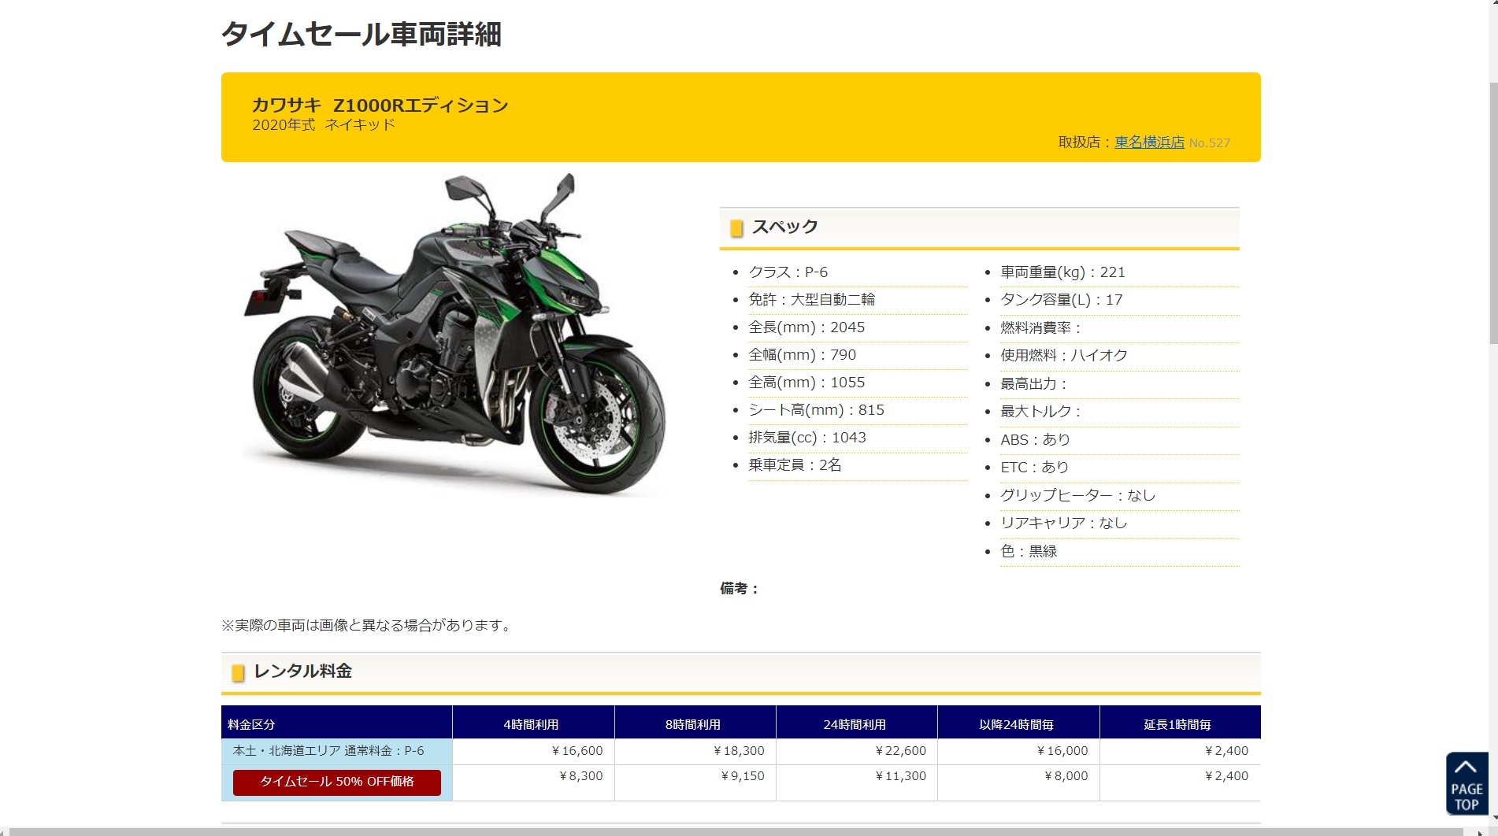The image size is (1498, 836).
Task: Click the グリップヒーター：なし spec row
Action: pyautogui.click(x=1119, y=496)
